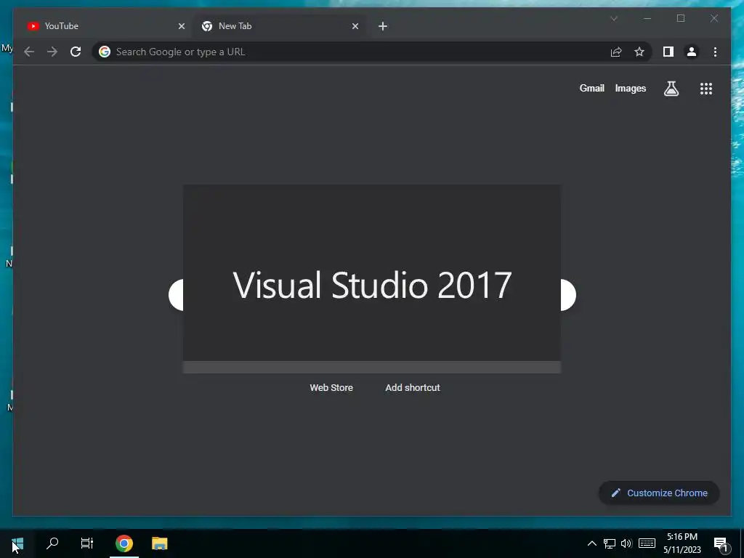Switch to the New Tab tab
The height and width of the screenshot is (558, 744).
(x=278, y=26)
